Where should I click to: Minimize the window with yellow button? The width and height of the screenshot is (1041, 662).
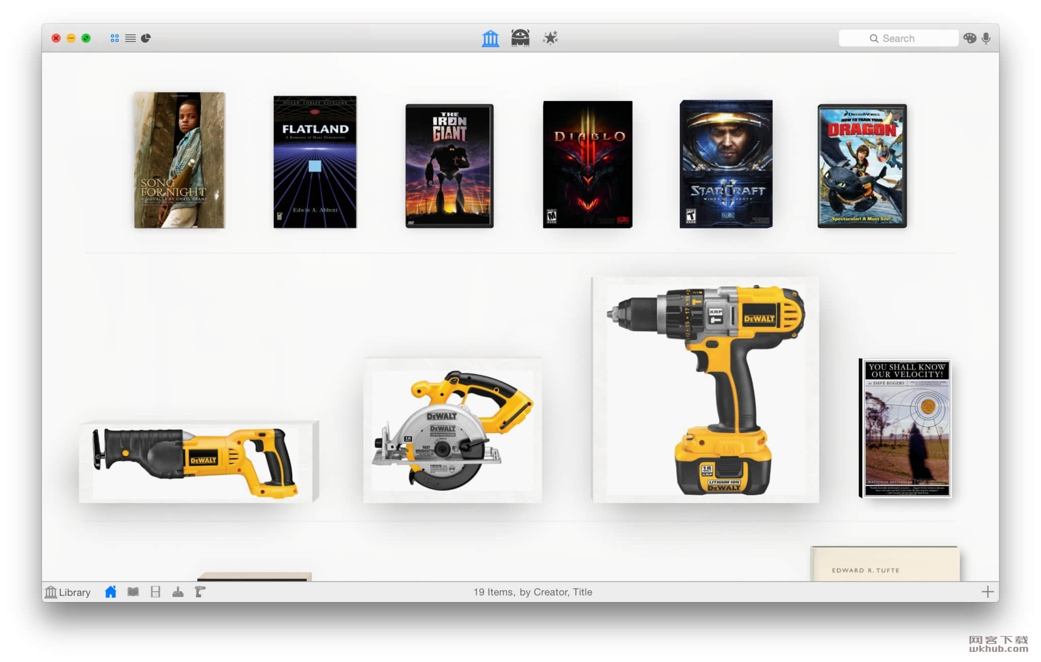pos(71,38)
